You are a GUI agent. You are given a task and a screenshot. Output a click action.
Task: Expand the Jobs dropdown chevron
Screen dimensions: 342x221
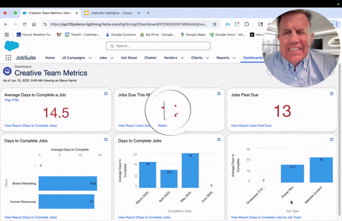click(112, 58)
